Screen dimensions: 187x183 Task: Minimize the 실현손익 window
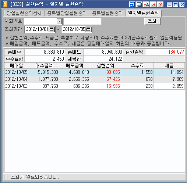click(169, 5)
